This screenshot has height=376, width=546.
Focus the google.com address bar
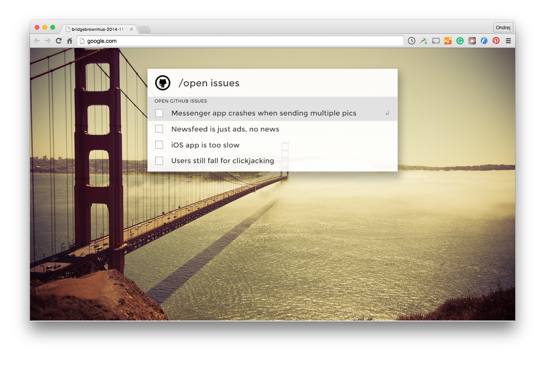pos(242,41)
